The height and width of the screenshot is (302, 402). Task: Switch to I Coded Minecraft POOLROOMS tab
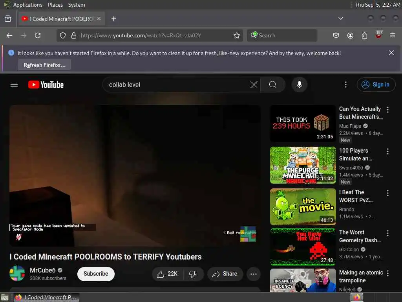pos(62,19)
